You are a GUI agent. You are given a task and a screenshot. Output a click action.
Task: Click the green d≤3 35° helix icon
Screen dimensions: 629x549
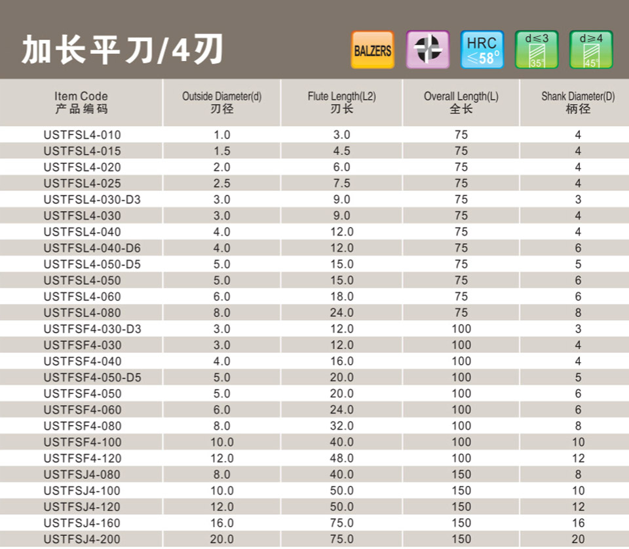click(x=537, y=51)
